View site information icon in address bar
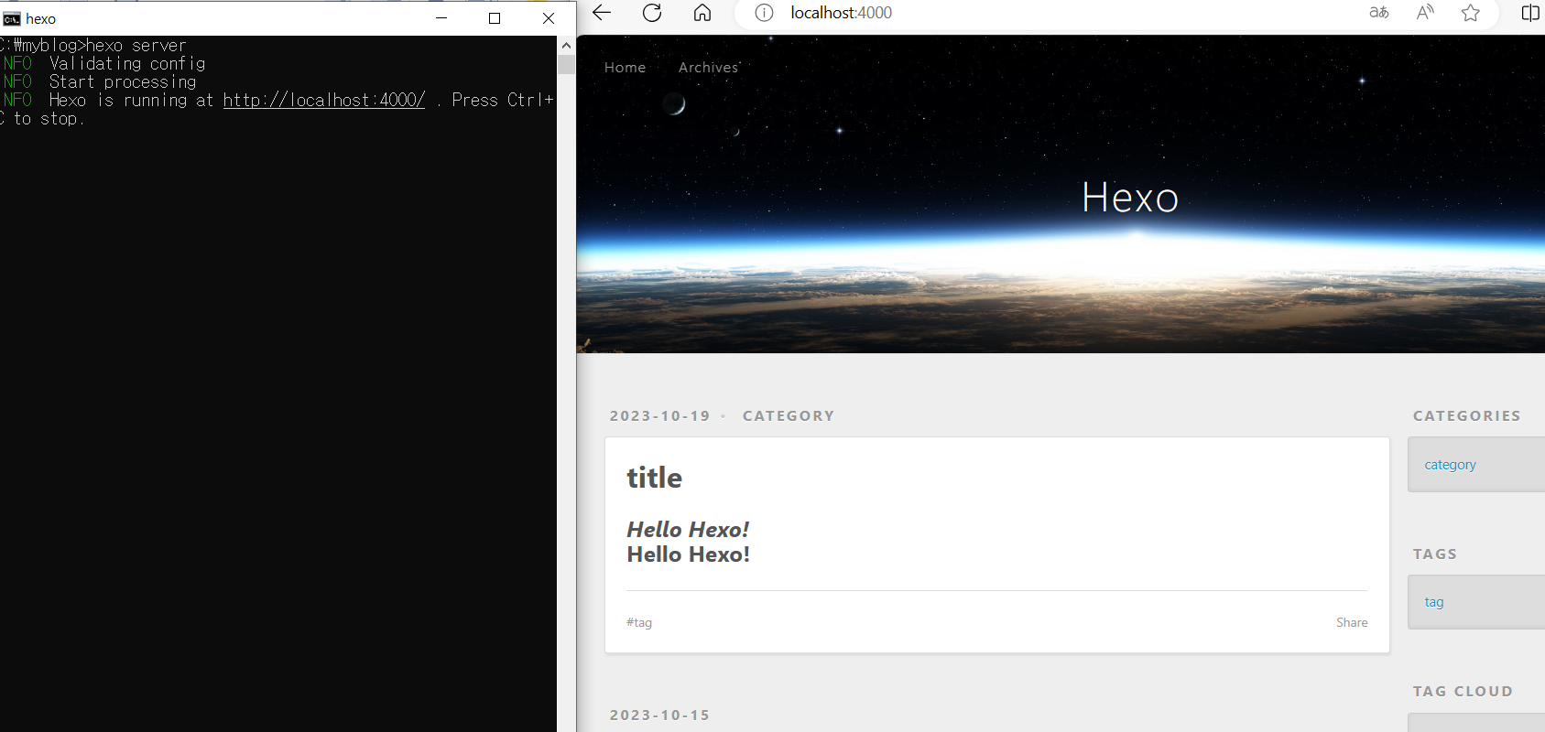1545x732 pixels. pyautogui.click(x=764, y=13)
